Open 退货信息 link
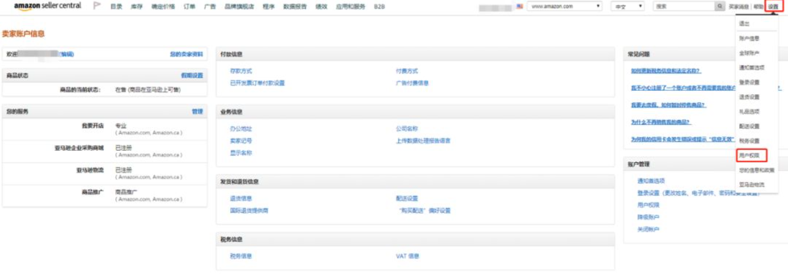788x276 pixels. pyautogui.click(x=241, y=198)
